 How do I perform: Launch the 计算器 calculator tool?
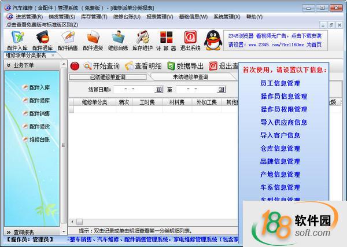[165, 40]
